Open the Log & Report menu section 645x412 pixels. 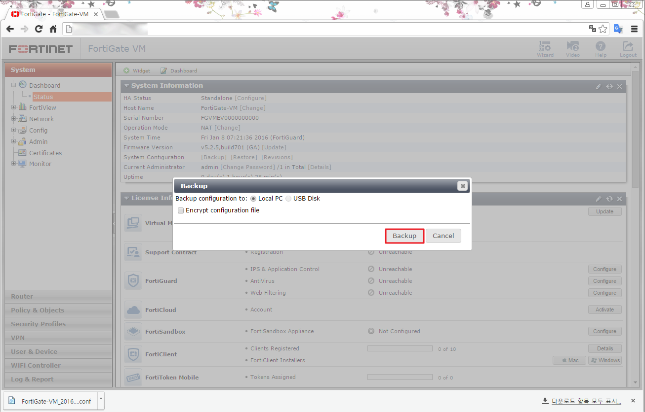pos(58,379)
